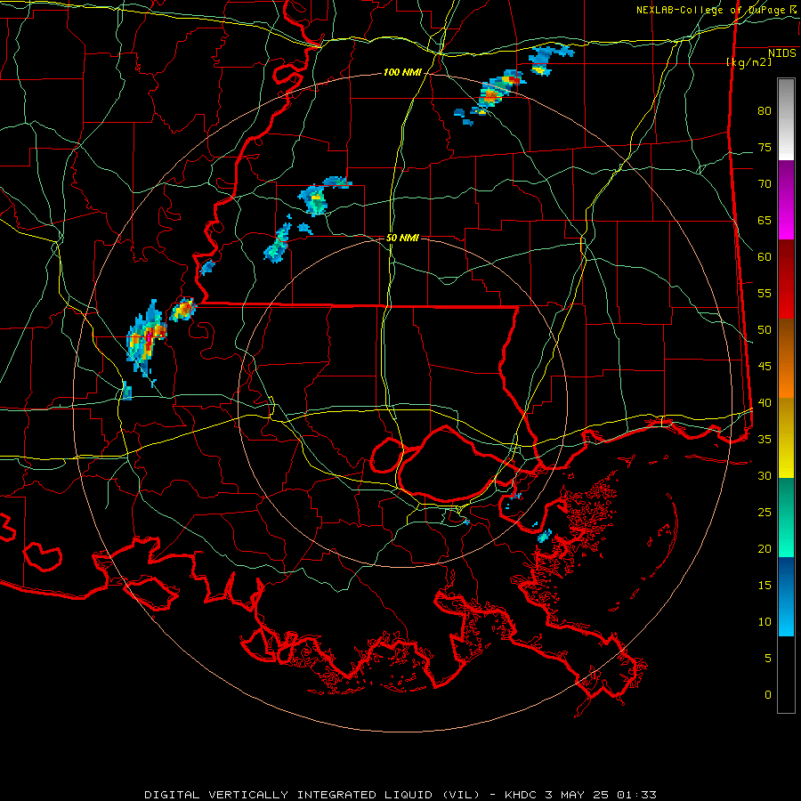
Task: Click the 80 value on color scale
Action: tap(765, 111)
